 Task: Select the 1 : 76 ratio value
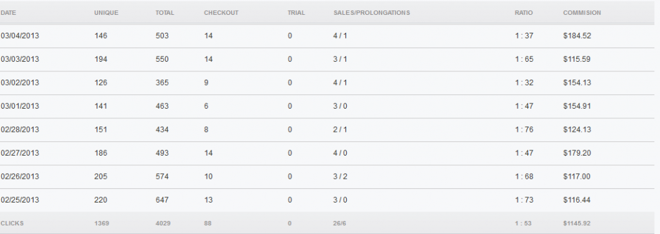(x=524, y=130)
